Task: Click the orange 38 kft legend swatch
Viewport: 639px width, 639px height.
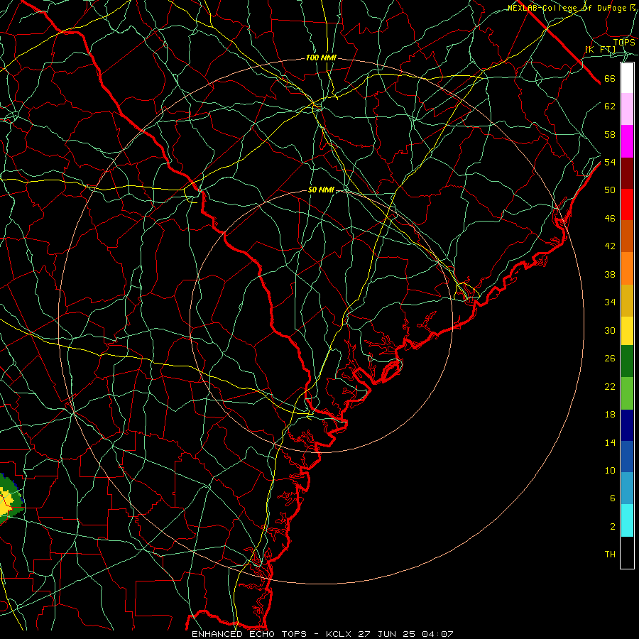Action: click(627, 268)
